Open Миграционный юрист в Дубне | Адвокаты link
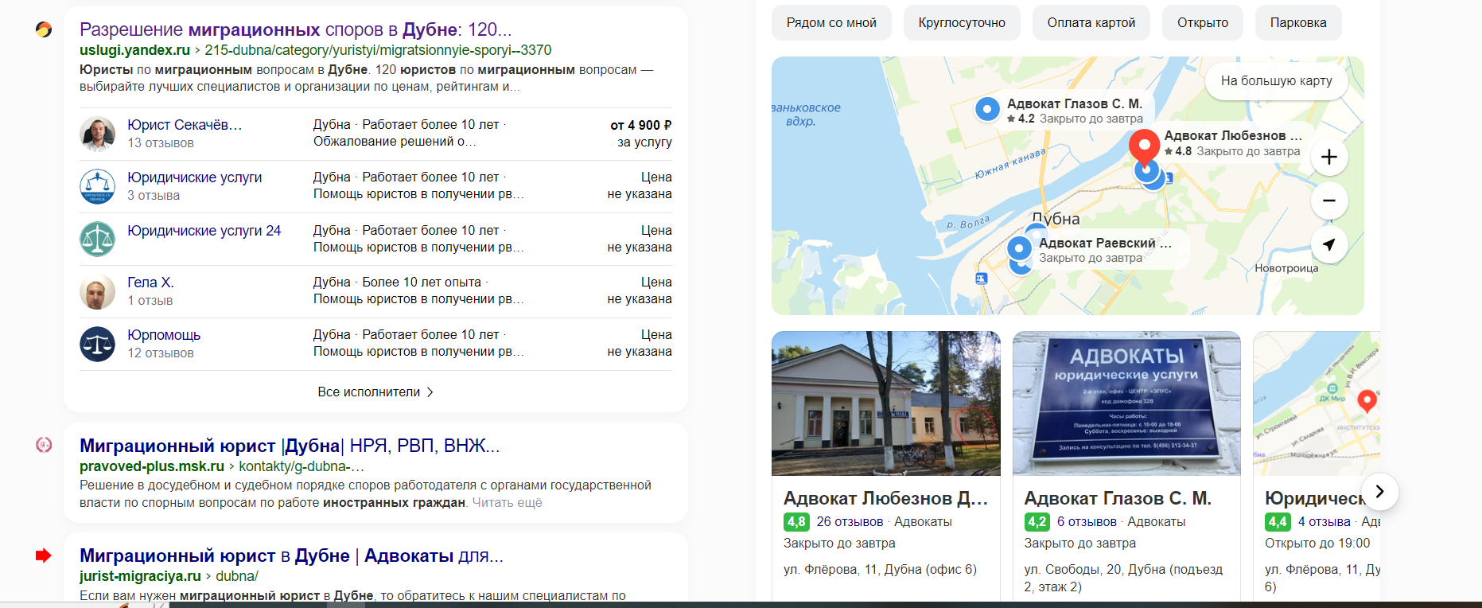Viewport: 1482px width, 608px height. [291, 555]
